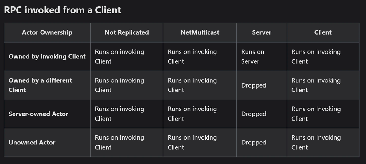Viewport: 366px width, 164px height.
Task: Select the Client column cell for Unowned Actor
Action: 316,142
